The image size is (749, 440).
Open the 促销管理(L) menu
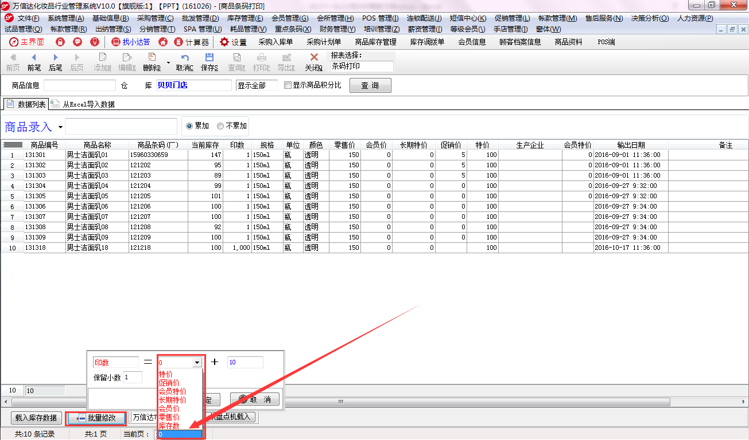(x=512, y=18)
